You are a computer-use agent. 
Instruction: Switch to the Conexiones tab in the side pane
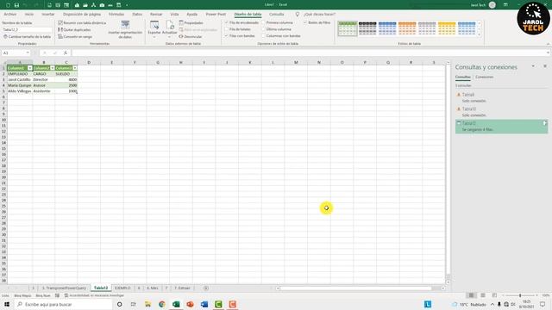[x=485, y=77]
